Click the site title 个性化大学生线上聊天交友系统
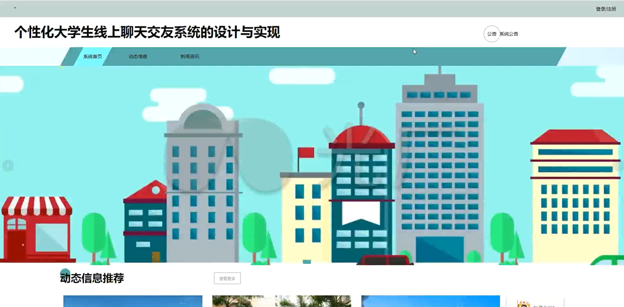 tap(147, 32)
